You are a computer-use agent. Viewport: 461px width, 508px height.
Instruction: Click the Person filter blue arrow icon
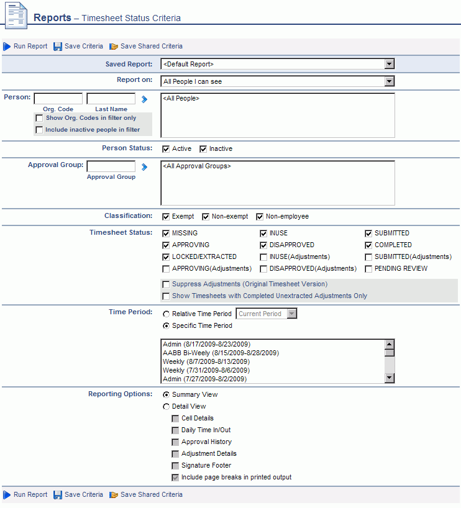coord(144,99)
